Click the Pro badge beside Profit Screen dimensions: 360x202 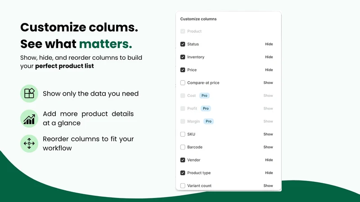[x=206, y=108]
